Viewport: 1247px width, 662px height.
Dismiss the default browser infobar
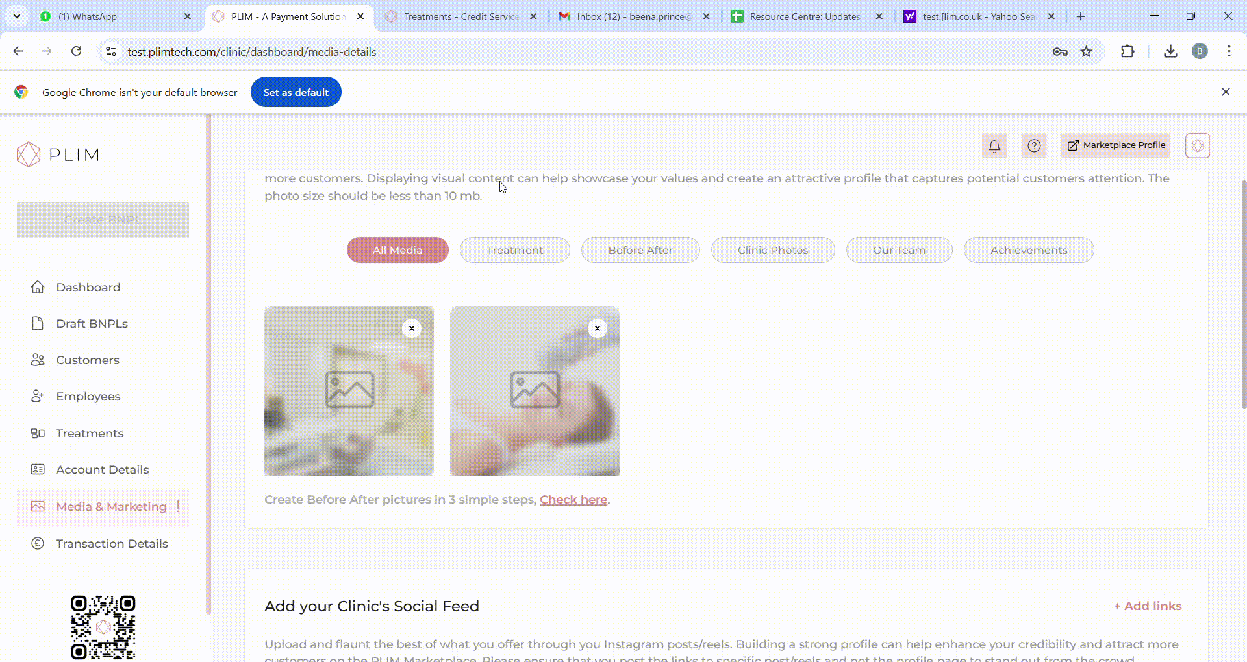[1226, 92]
